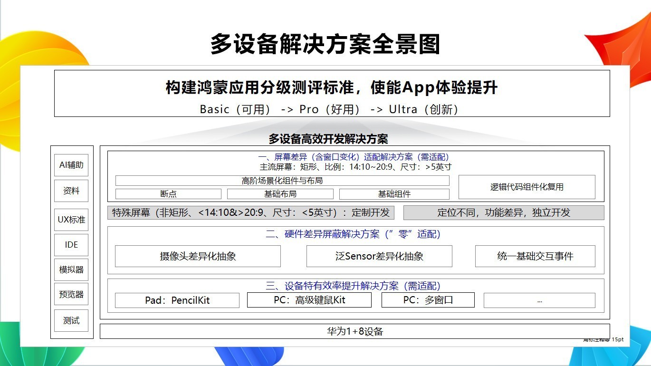Click the 定位不同，功能差异，独立开发 gray box
651x366 pixels.
coord(504,212)
